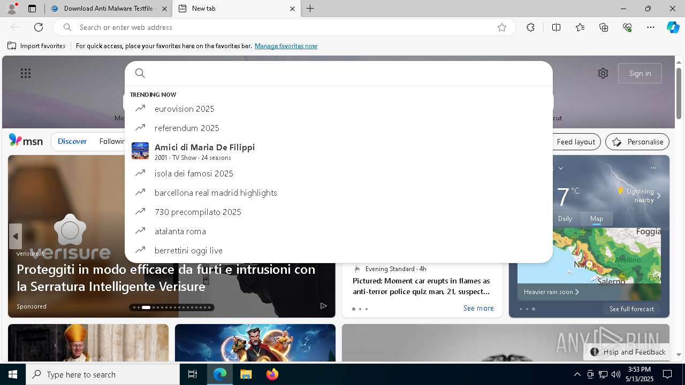This screenshot has height=385, width=685.
Task: Select the Discover feed tab
Action: pos(72,141)
